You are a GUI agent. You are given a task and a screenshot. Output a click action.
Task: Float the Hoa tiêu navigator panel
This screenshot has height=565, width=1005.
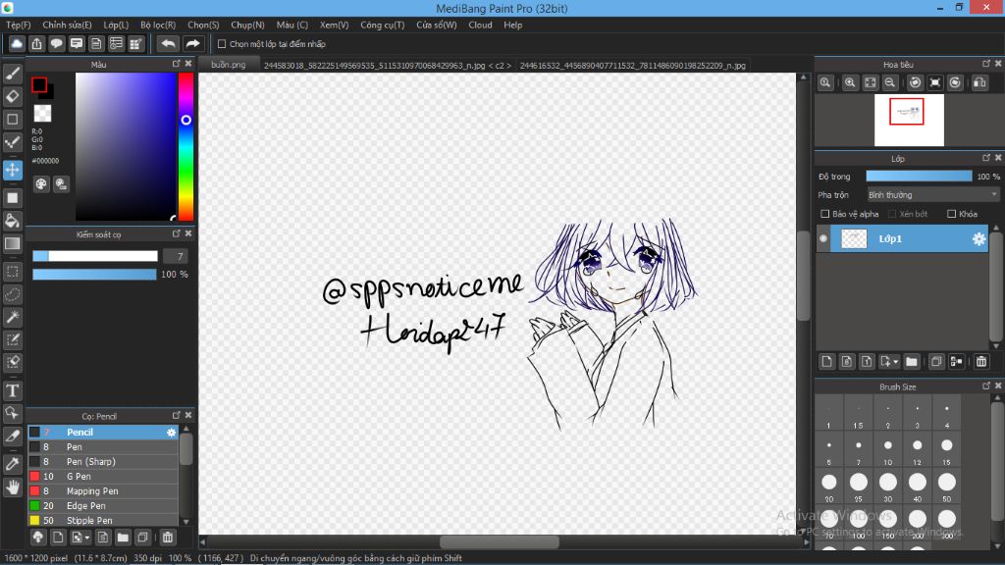tap(985, 64)
